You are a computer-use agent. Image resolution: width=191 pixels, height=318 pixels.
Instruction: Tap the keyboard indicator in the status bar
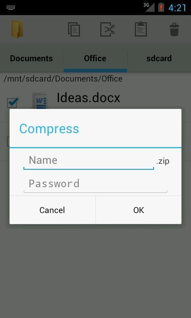pos(11,8)
